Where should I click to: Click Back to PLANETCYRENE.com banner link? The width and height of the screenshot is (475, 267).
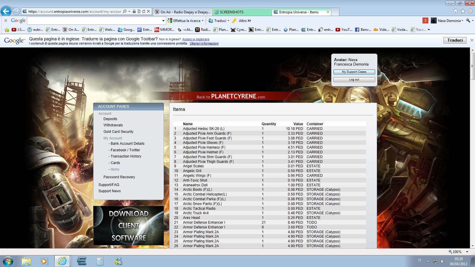[231, 96]
